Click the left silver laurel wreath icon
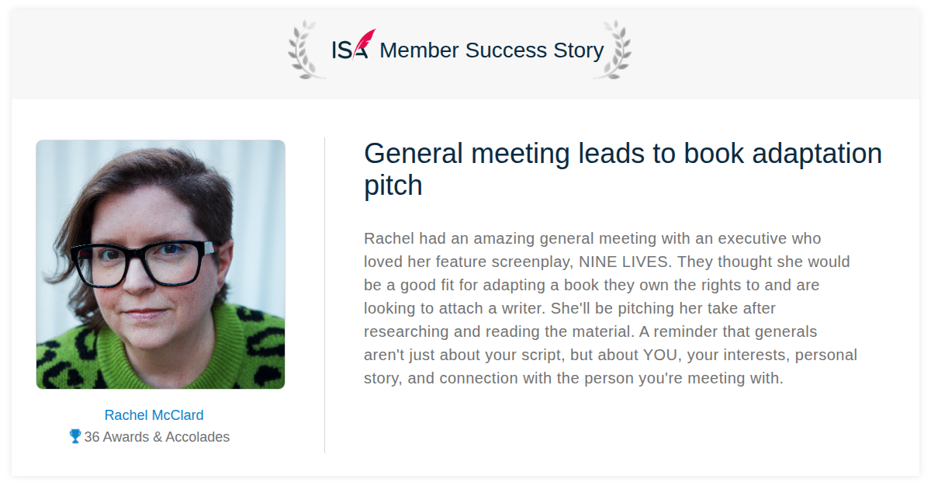The height and width of the screenshot is (489, 931). [x=306, y=50]
